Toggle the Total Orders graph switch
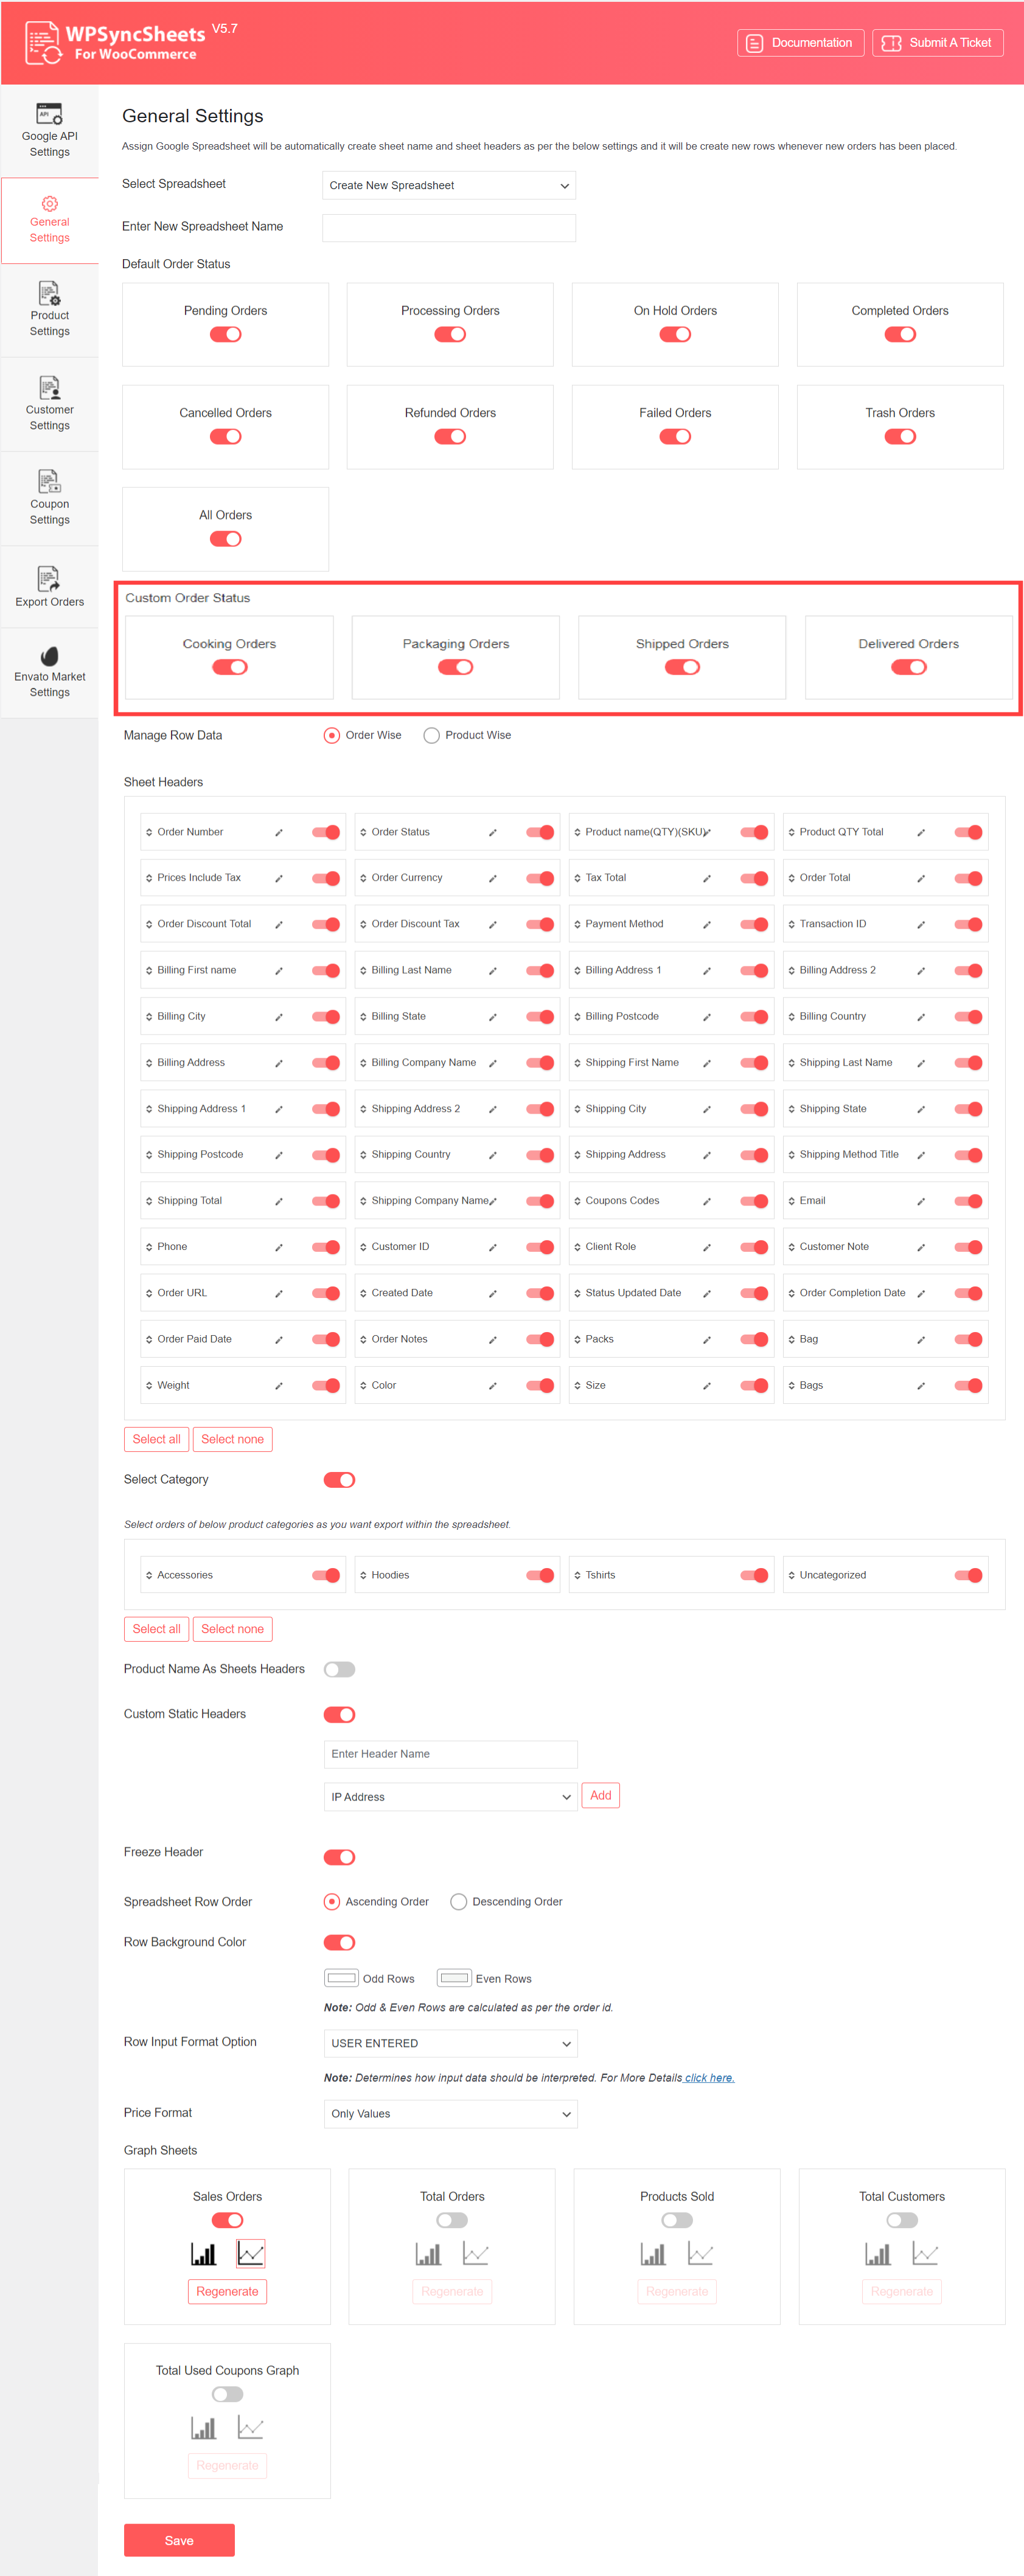The height and width of the screenshot is (2576, 1024). pyautogui.click(x=452, y=2220)
